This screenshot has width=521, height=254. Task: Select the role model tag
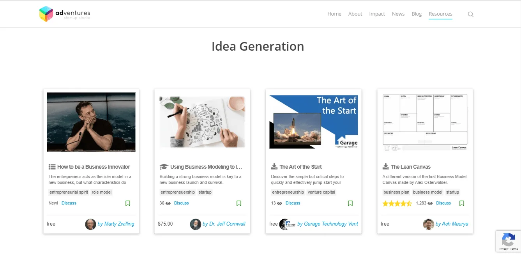[102, 192]
